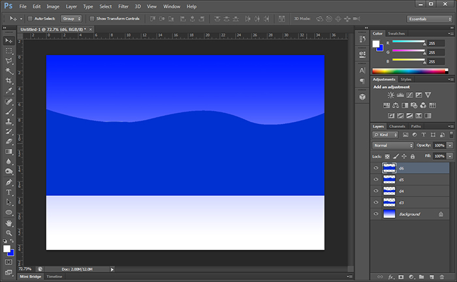The image size is (457, 282).
Task: Enable the Auto-Select checkbox
Action: tap(30, 19)
